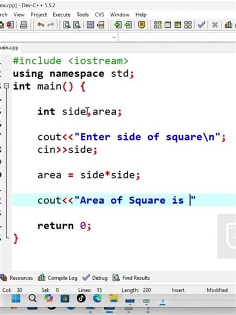Open the View menu
Screen dimensions: 236x315
click(19, 15)
